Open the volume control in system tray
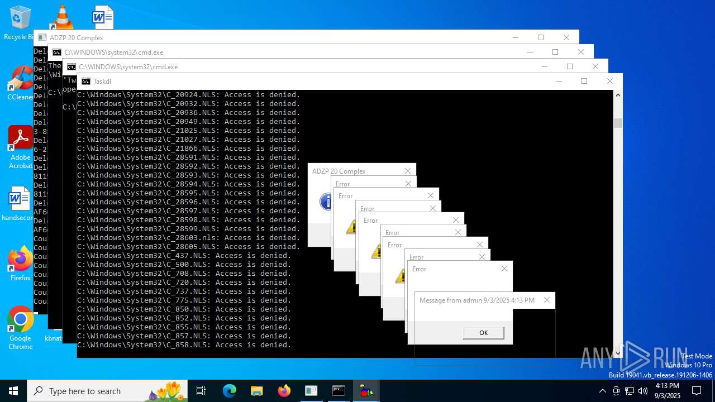Screen dimensions: 715x402 [643, 391]
